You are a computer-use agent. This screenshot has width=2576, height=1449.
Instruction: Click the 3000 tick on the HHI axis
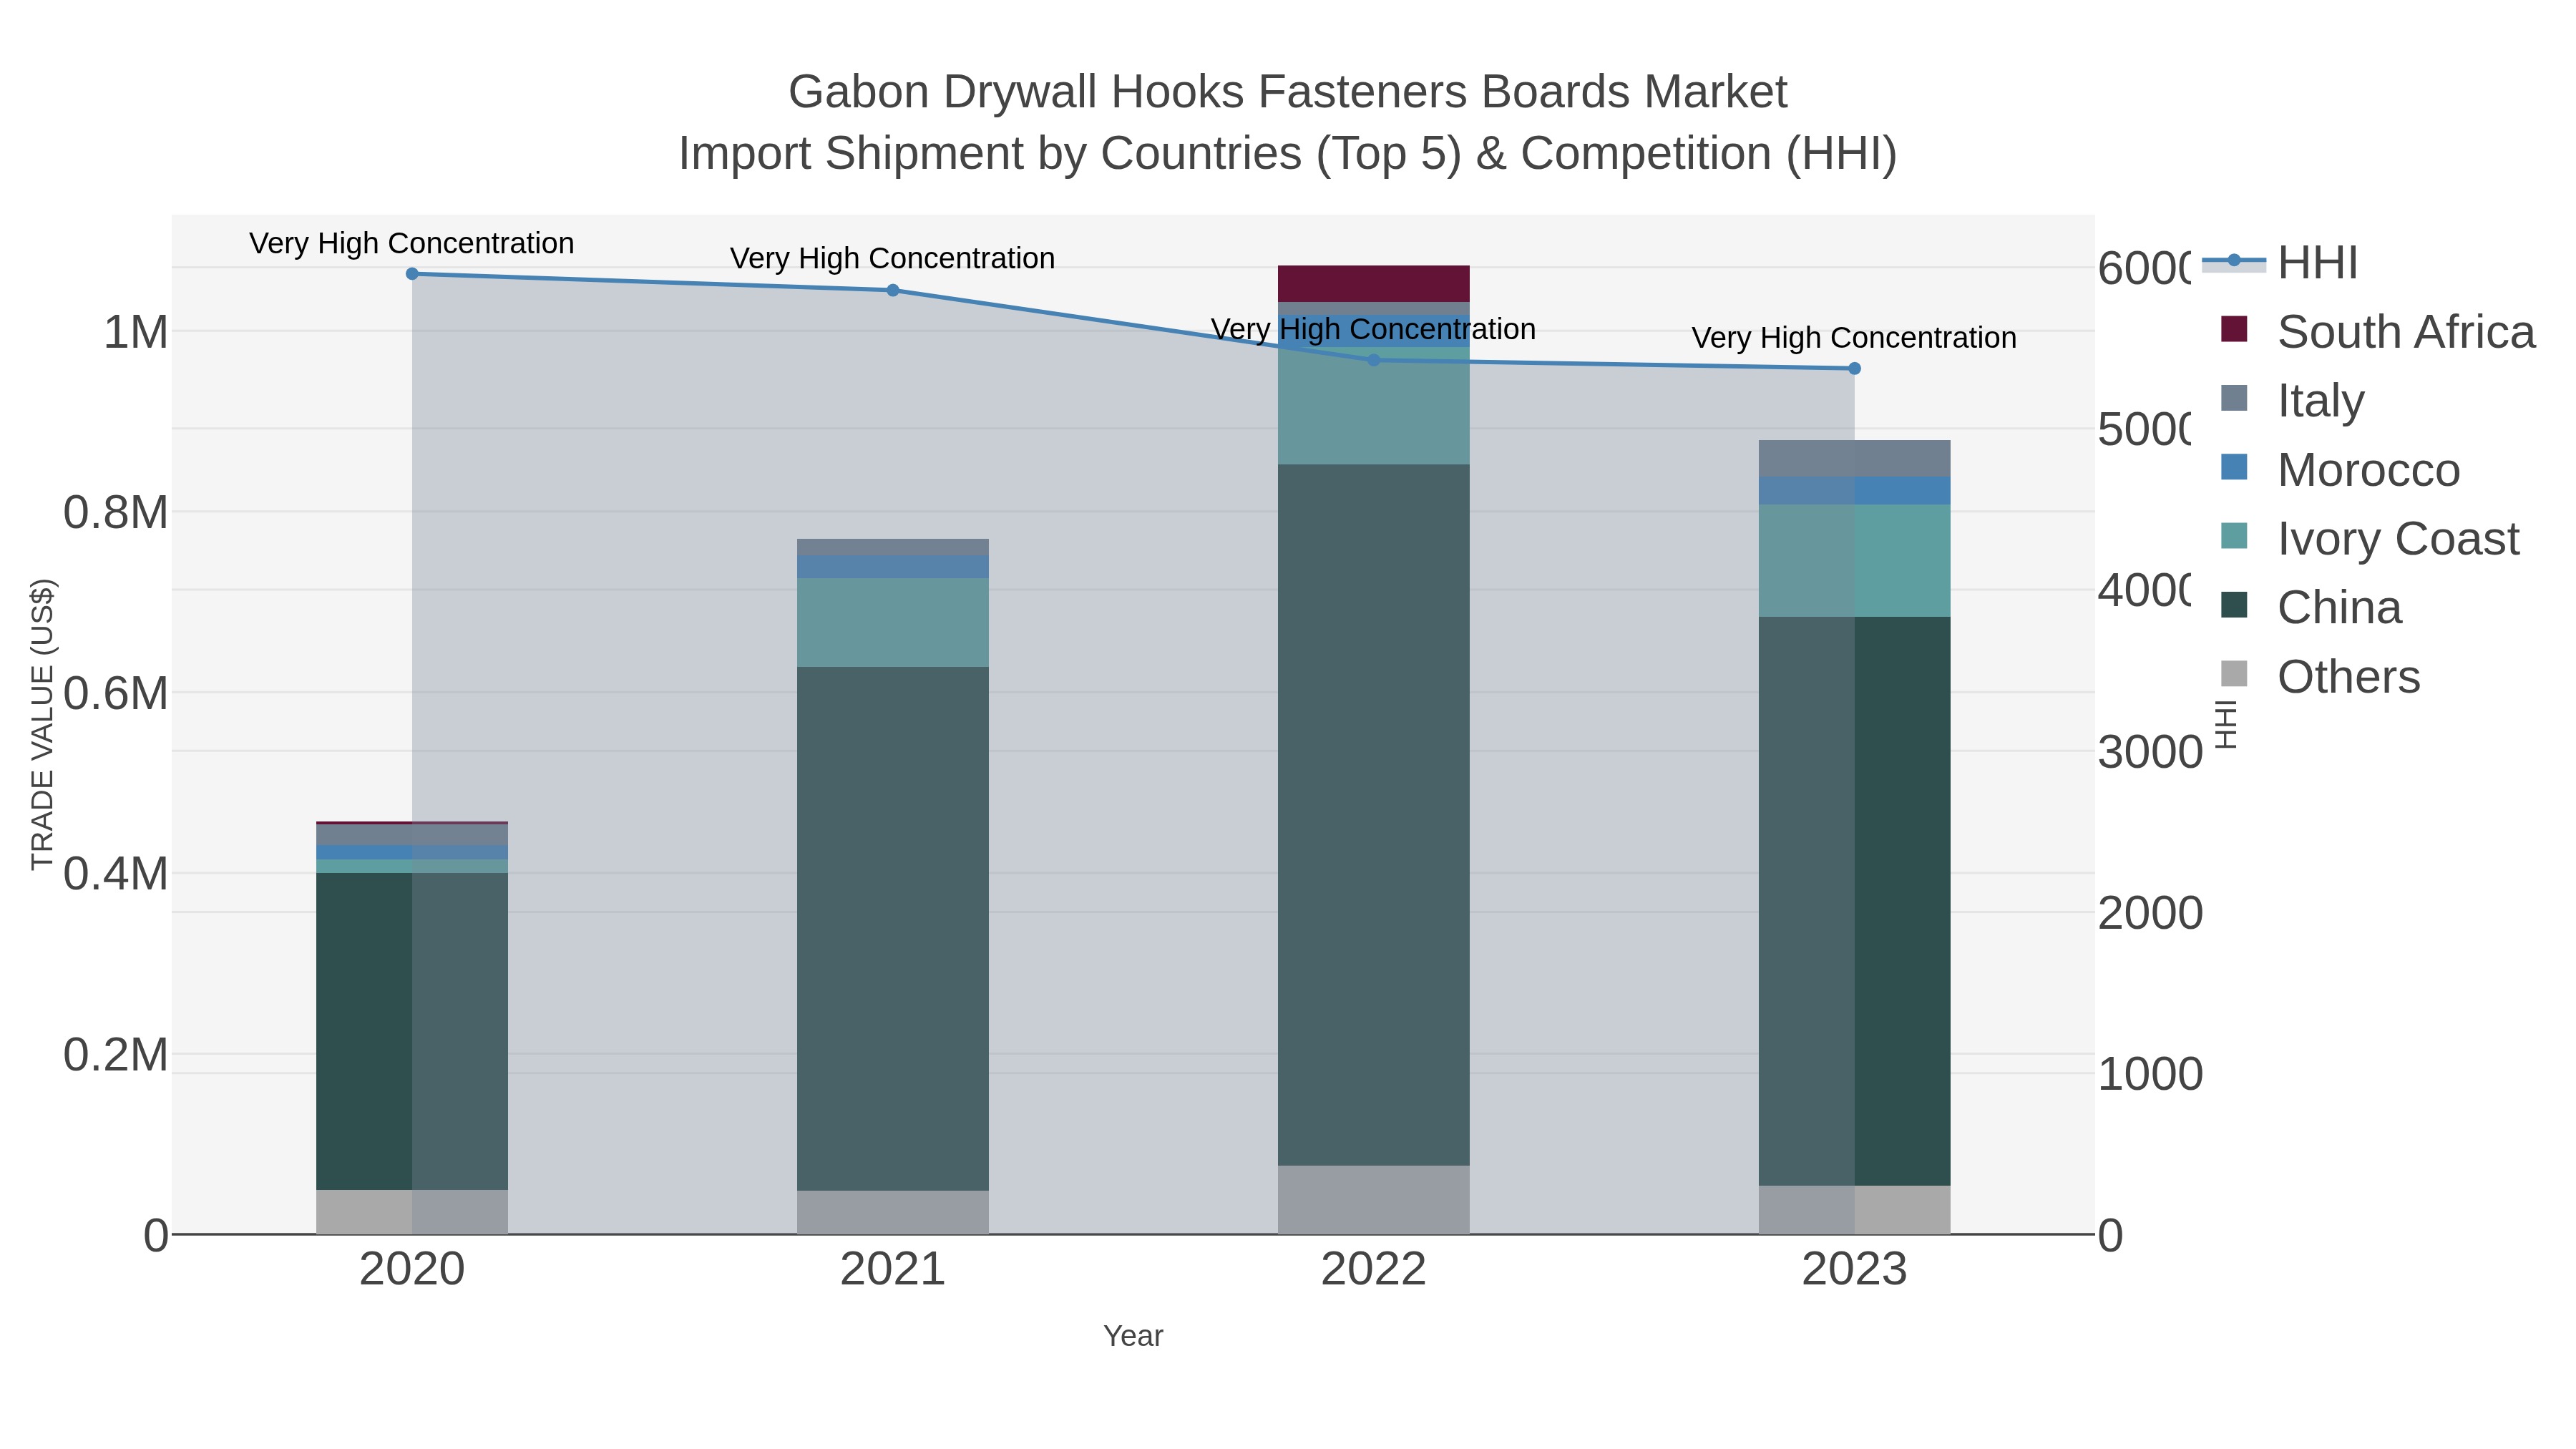point(2150,752)
